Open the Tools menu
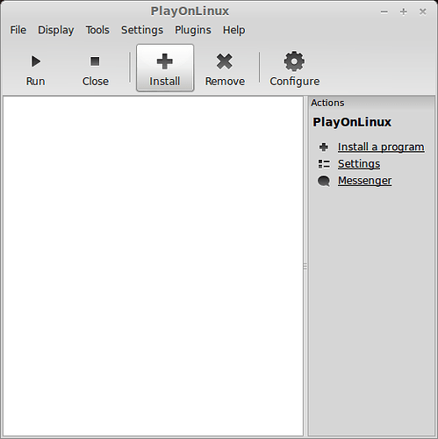 tap(97, 30)
